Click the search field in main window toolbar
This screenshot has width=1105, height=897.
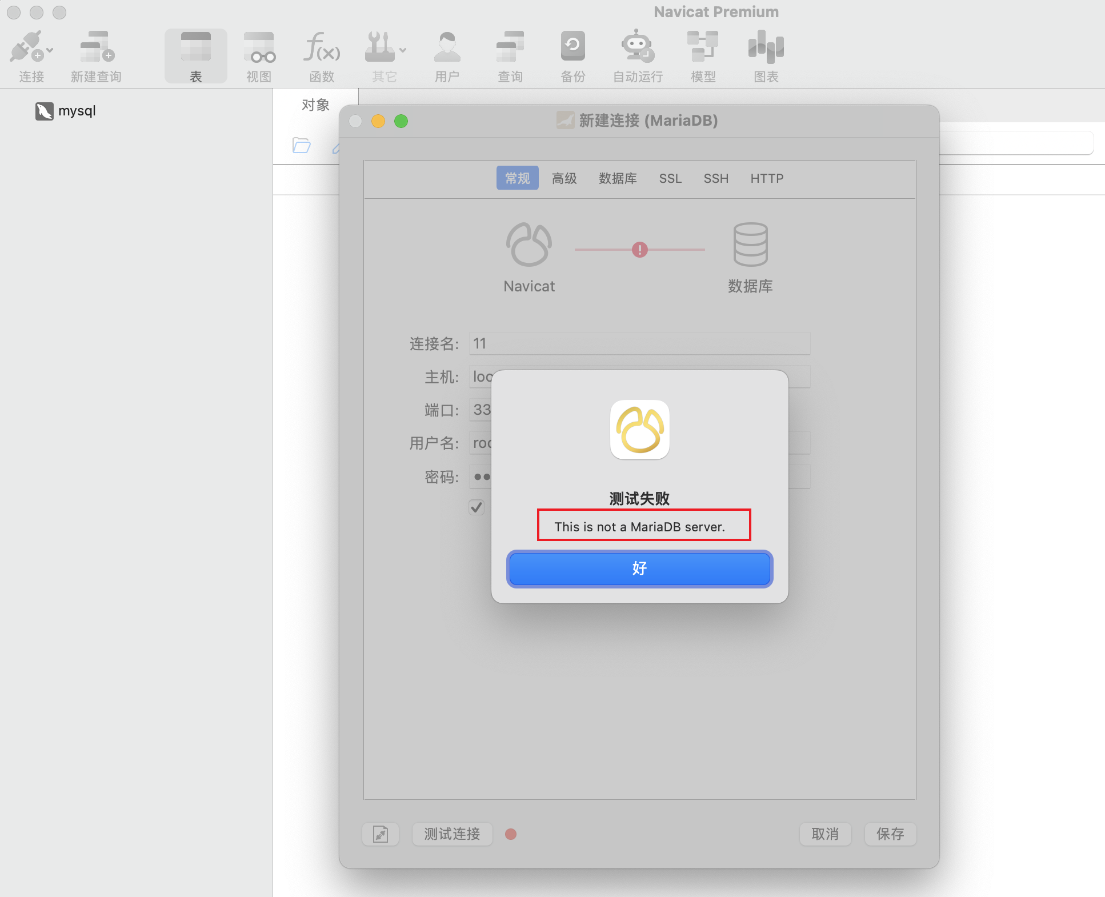click(1016, 143)
